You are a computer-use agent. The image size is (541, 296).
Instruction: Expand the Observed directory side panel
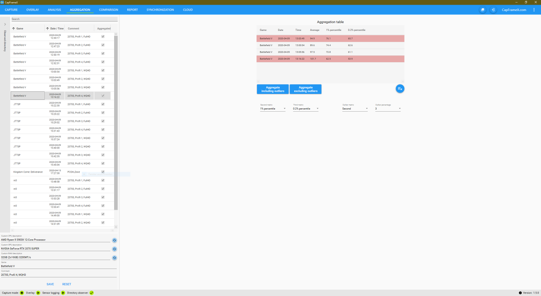click(x=5, y=25)
